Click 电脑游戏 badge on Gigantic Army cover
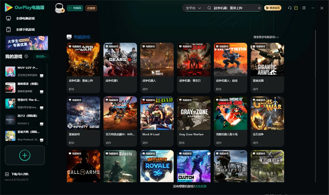Viewport: 329px width, 195px height. click(259, 46)
